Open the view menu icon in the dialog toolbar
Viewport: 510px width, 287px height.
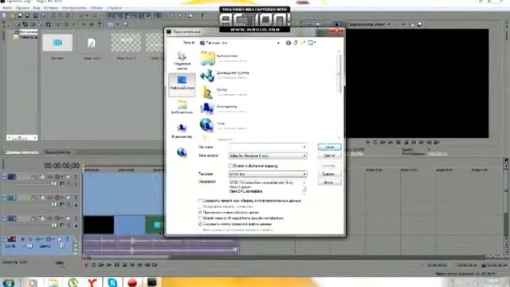312,42
